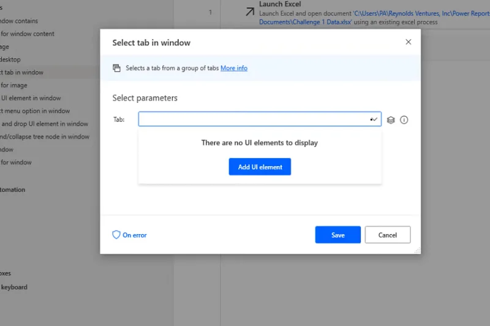
Task: Select the 'for window content' action
Action: 27,34
